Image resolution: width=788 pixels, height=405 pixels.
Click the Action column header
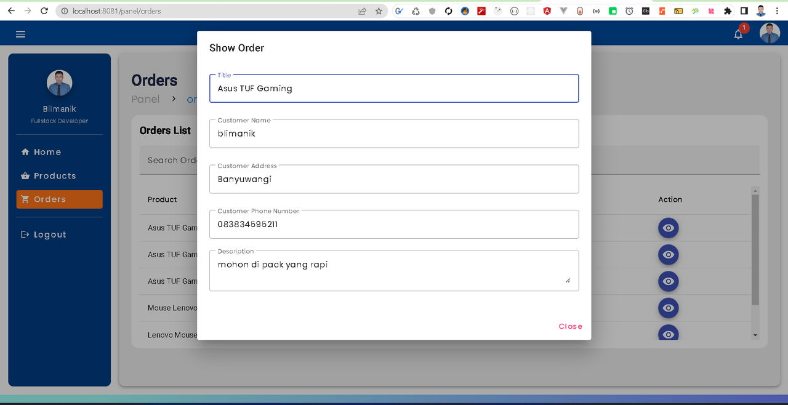[x=670, y=199]
